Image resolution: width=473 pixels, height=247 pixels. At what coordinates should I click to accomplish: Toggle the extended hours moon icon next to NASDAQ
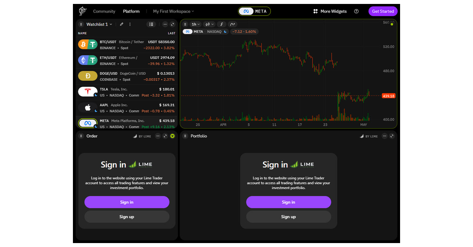pos(225,32)
